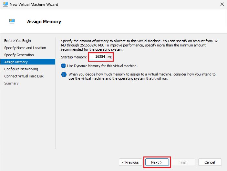Select the Specify Generation step
Viewport: 227px width, 171px height.
pyautogui.click(x=19, y=55)
